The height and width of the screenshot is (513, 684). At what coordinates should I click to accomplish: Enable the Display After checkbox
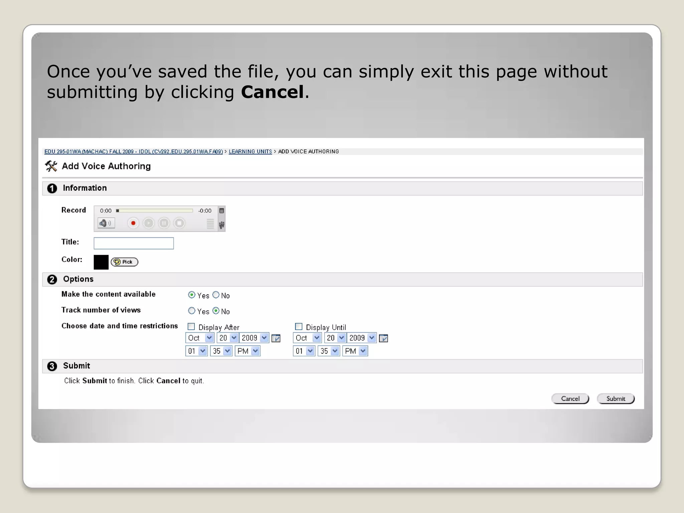[191, 327]
